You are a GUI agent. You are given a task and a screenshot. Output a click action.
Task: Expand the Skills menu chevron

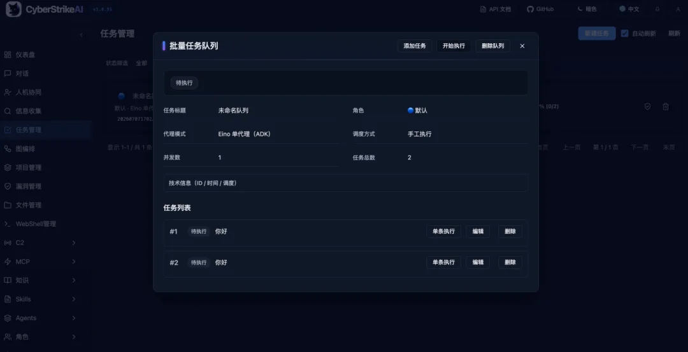(74, 299)
